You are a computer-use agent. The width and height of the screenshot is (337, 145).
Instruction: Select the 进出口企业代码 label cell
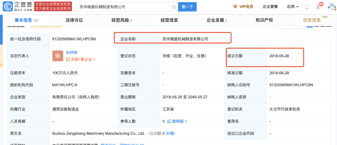246,133
